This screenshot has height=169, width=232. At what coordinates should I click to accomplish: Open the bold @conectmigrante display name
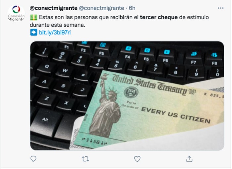point(54,8)
